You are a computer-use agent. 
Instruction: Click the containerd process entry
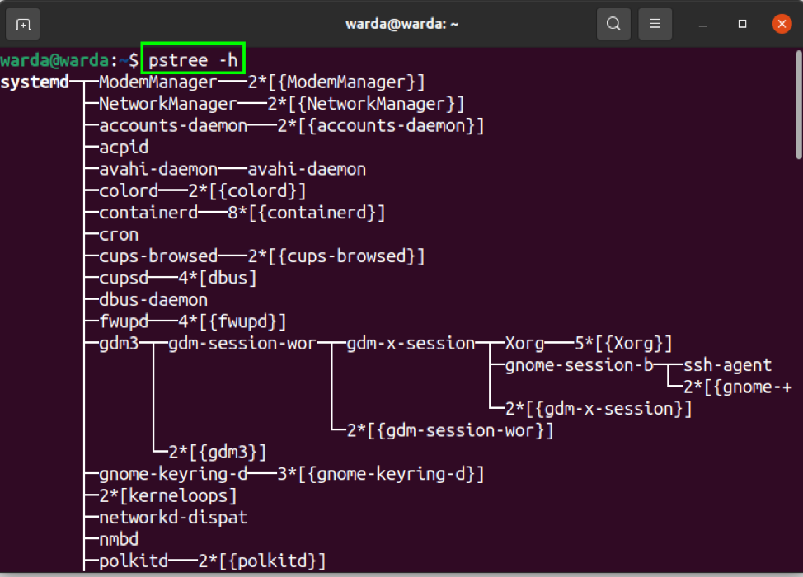[x=148, y=213]
